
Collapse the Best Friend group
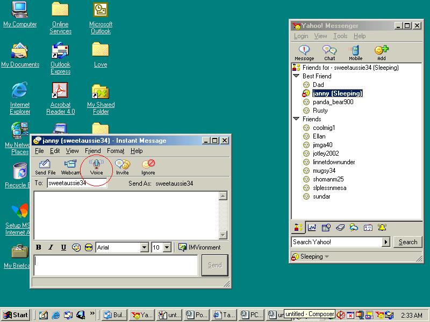click(x=296, y=76)
